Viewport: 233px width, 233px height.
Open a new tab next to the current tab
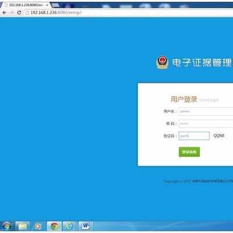pos(55,5)
